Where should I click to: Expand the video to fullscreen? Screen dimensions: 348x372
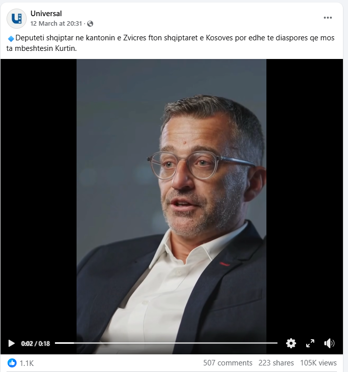pyautogui.click(x=310, y=343)
